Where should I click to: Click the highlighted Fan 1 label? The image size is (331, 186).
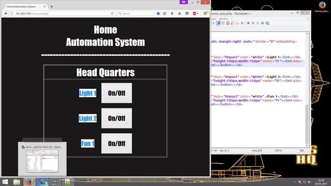87,144
